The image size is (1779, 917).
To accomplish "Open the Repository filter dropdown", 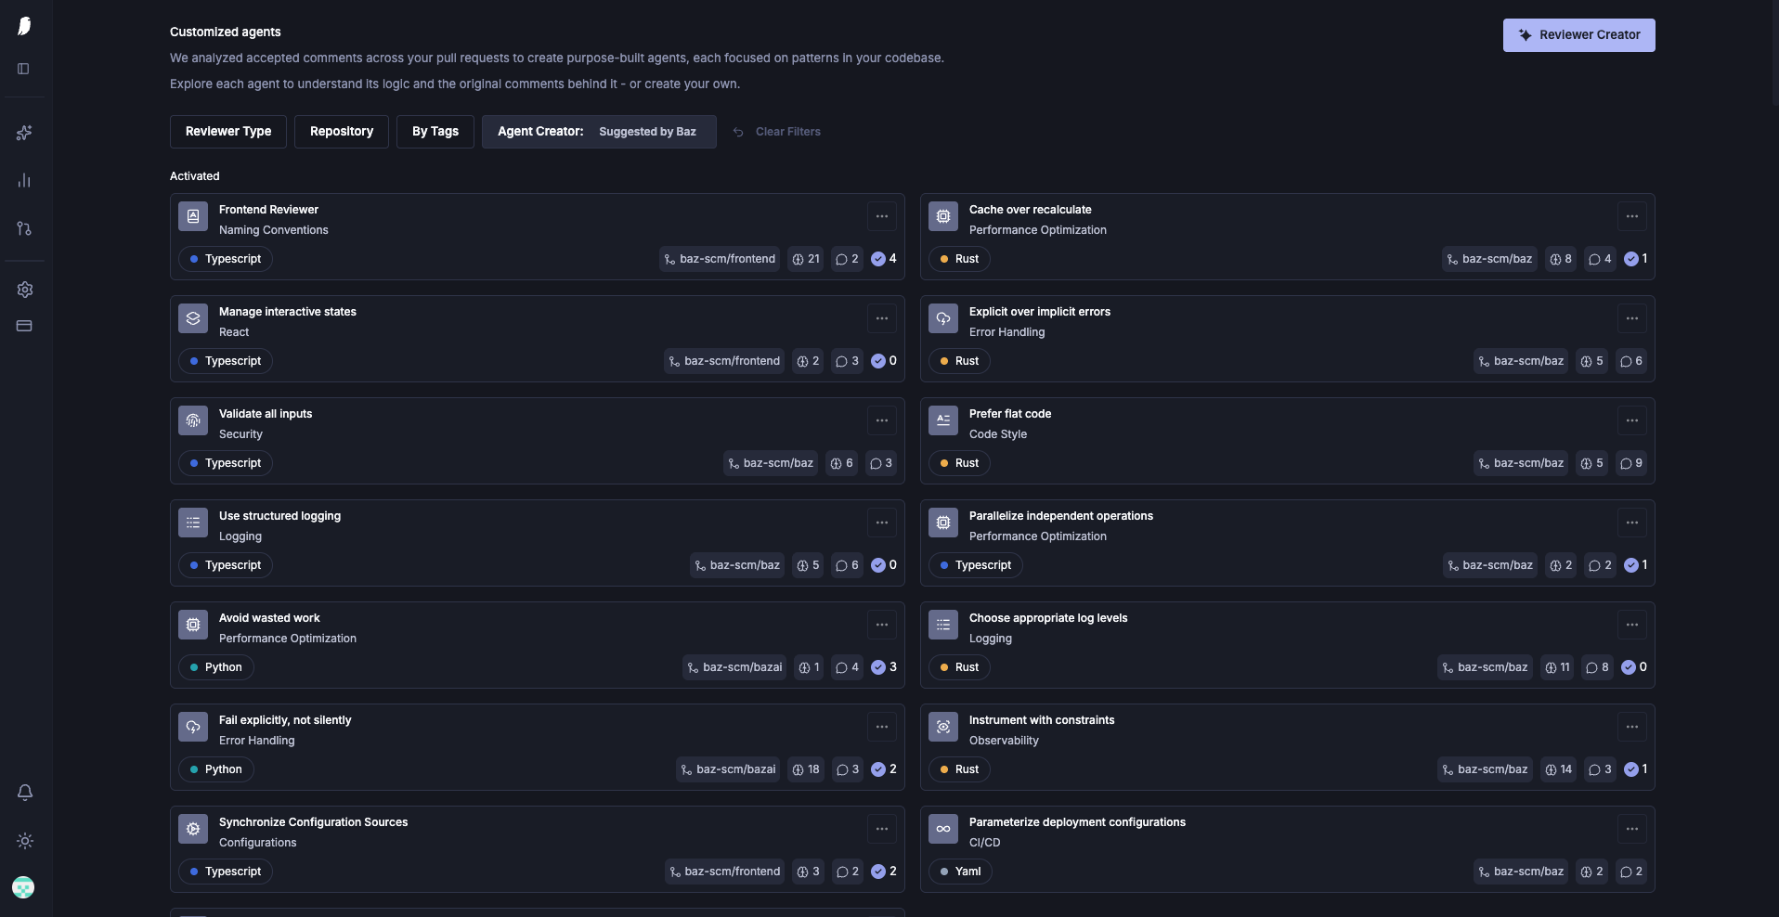I will pyautogui.click(x=342, y=132).
